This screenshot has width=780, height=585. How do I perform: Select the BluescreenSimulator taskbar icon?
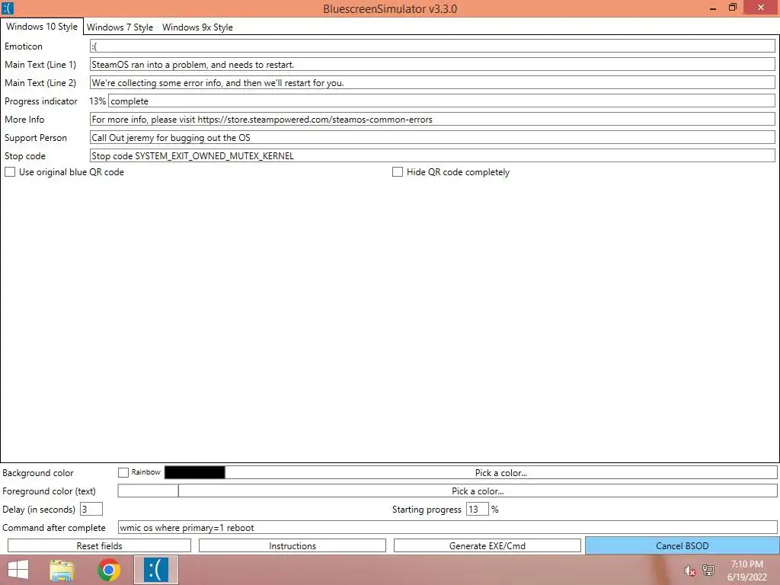(x=155, y=570)
